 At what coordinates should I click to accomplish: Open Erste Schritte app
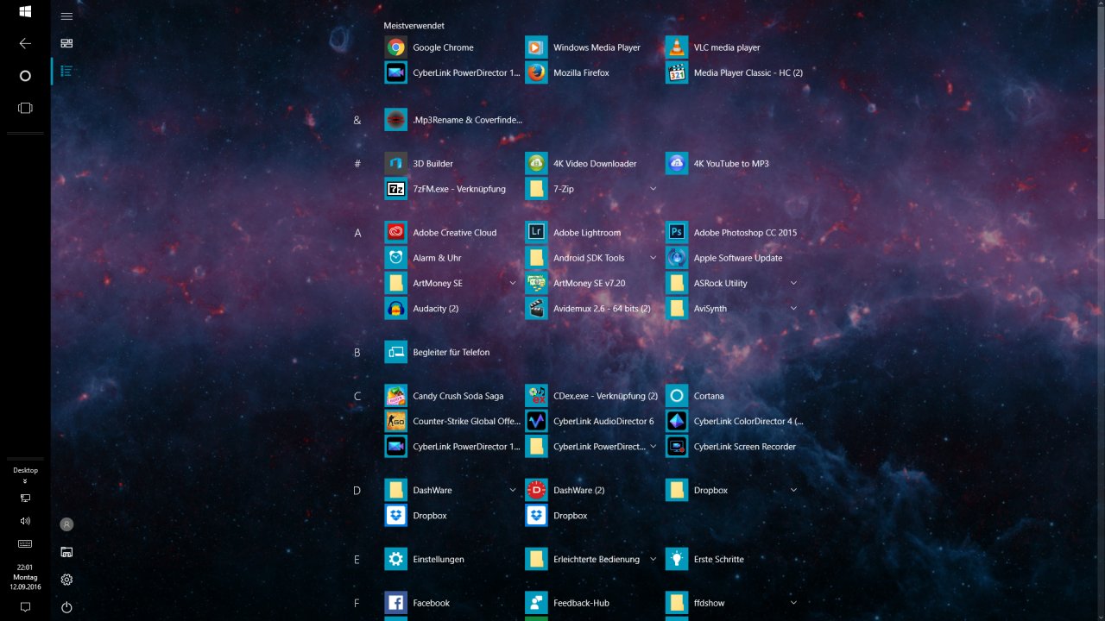click(x=733, y=559)
